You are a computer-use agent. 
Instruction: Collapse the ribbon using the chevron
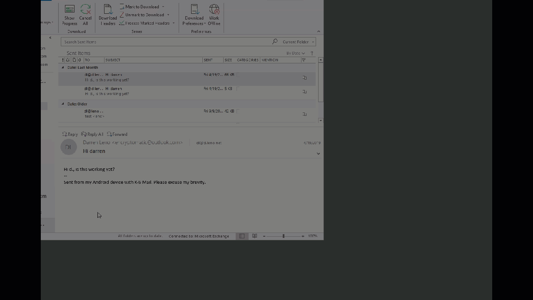(319, 31)
